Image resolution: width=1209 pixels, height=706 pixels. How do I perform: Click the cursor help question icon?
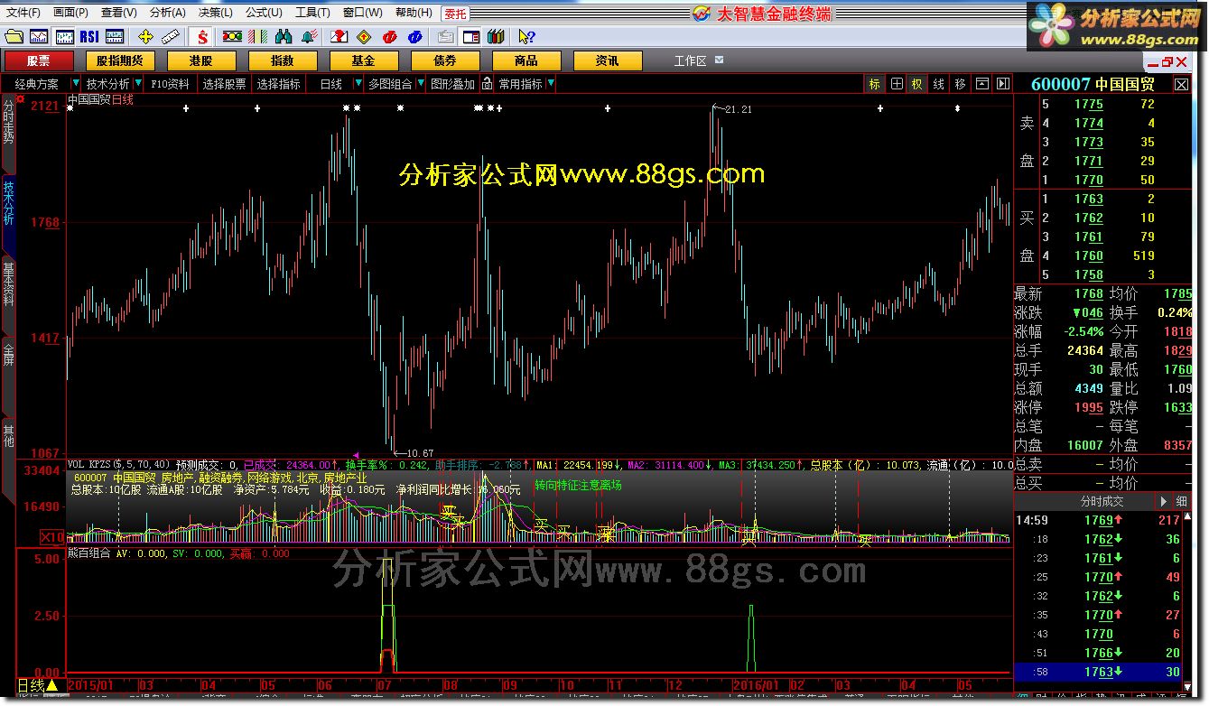(527, 37)
